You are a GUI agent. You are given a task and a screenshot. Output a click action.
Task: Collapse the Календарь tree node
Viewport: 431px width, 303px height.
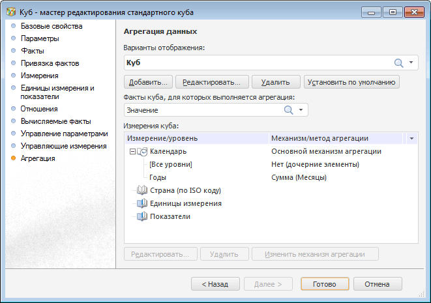[132, 151]
